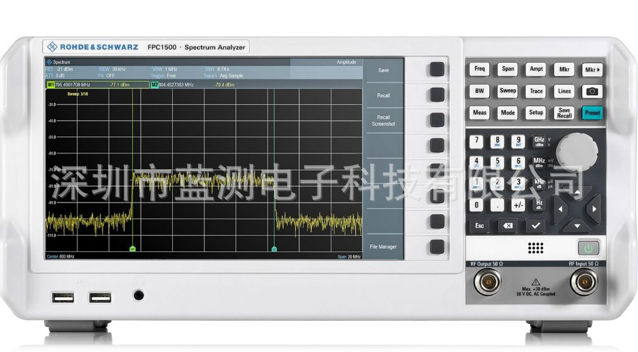The width and height of the screenshot is (638, 352).
Task: Tap the Span 20 MHz readout
Action: coord(349,257)
